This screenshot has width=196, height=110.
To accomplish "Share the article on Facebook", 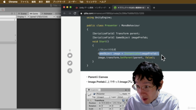I will (x=70, y=71).
